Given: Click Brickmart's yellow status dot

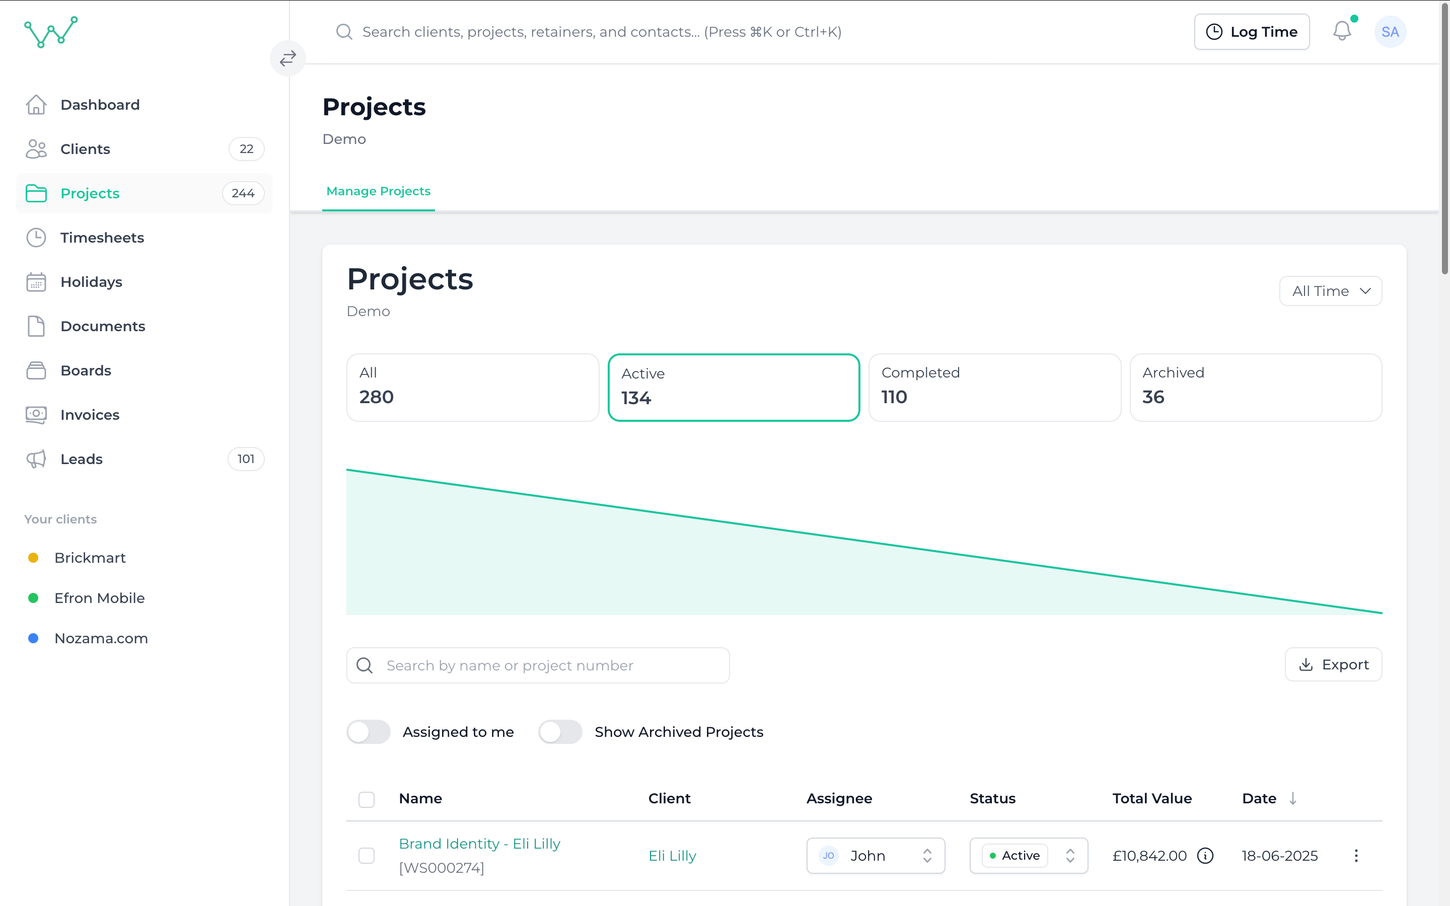Looking at the screenshot, I should 33,557.
